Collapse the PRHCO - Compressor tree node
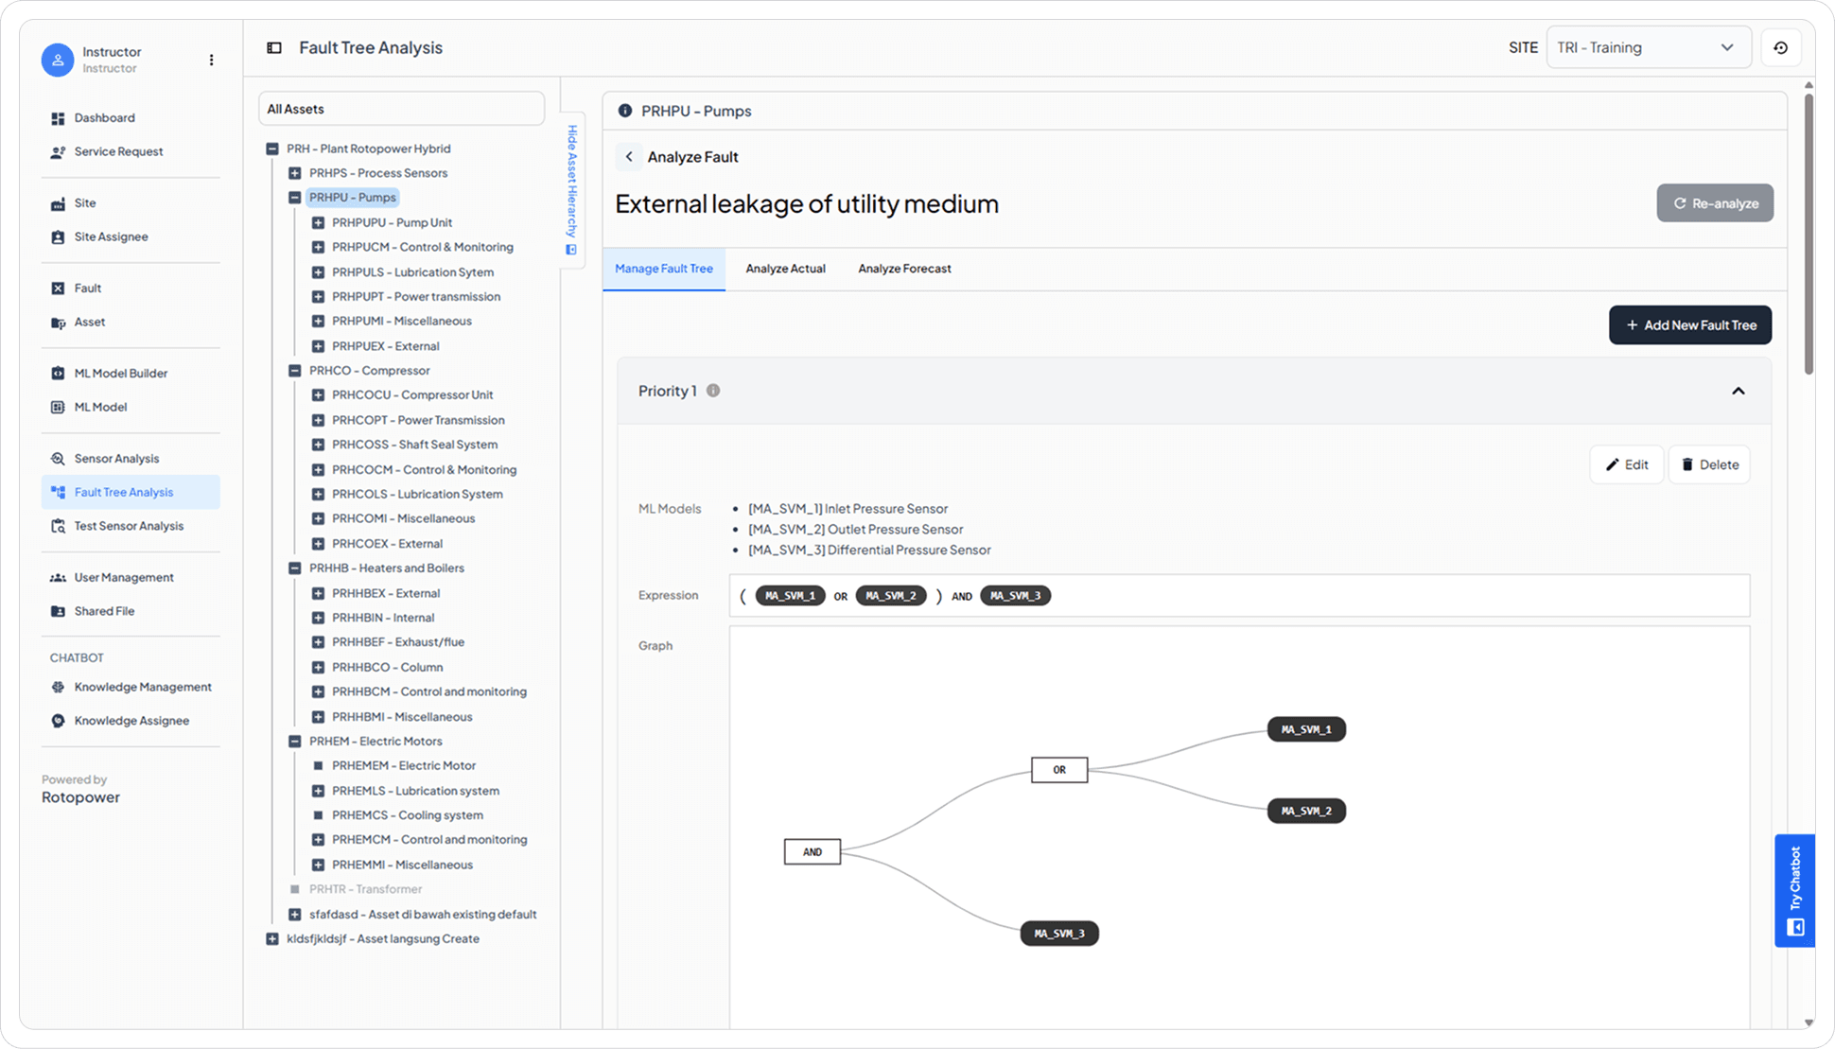1835x1049 pixels. tap(295, 371)
